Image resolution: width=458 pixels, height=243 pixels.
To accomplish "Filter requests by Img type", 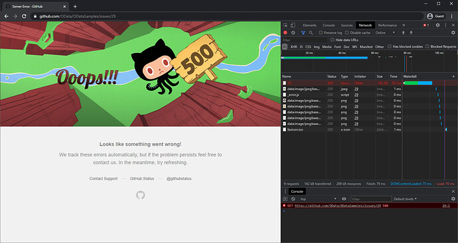I will point(317,46).
